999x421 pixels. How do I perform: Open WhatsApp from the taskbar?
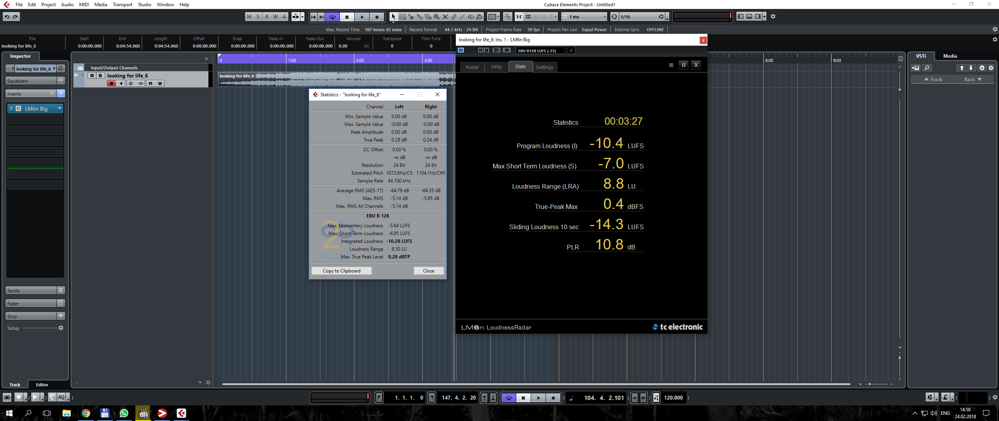click(x=124, y=413)
